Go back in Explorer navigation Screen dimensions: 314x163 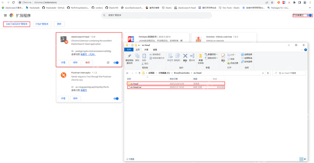127,73
